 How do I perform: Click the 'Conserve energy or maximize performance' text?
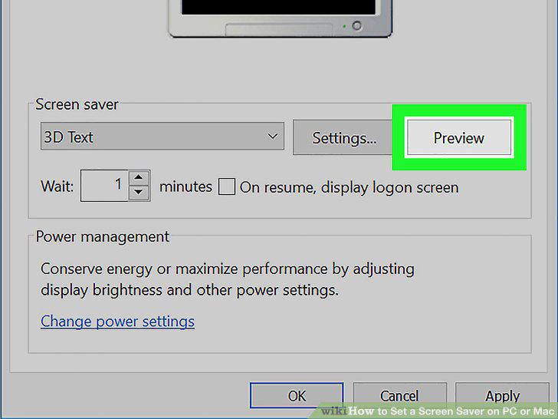(x=228, y=279)
